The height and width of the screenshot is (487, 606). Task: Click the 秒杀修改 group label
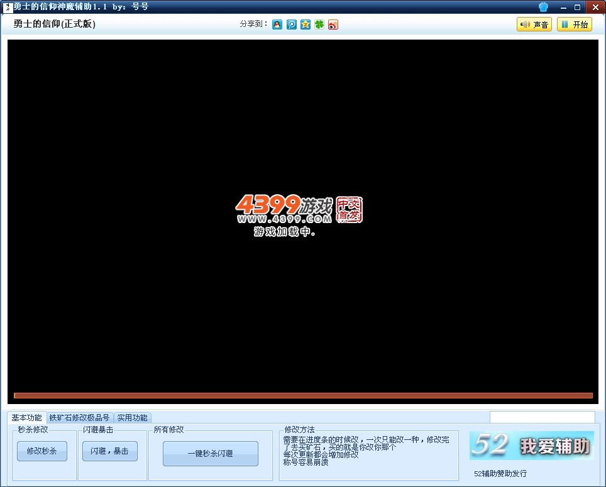click(33, 429)
